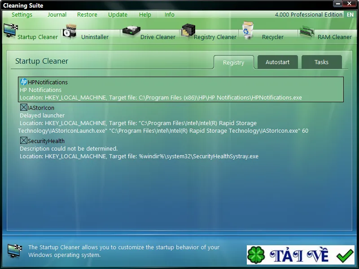Click the Registry Cleaner cube icon

188,31
